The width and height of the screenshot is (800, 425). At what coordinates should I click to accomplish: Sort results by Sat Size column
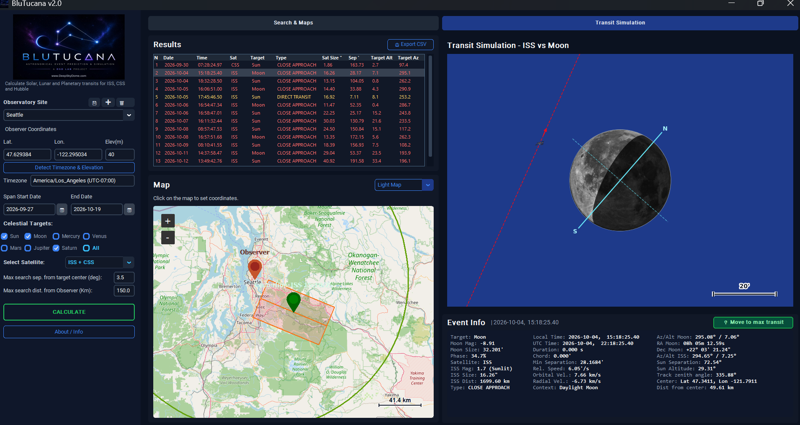point(332,58)
